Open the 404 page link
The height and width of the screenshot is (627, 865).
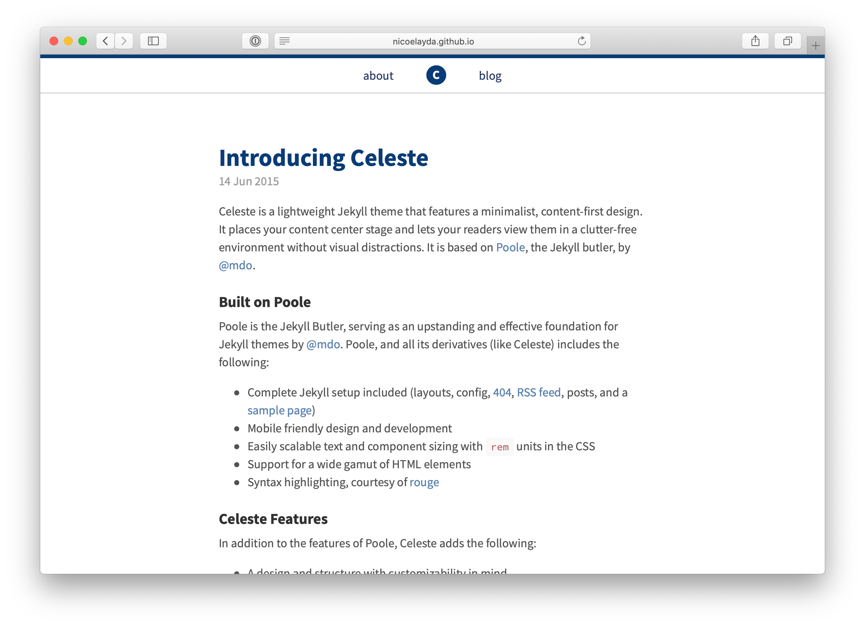[502, 393]
